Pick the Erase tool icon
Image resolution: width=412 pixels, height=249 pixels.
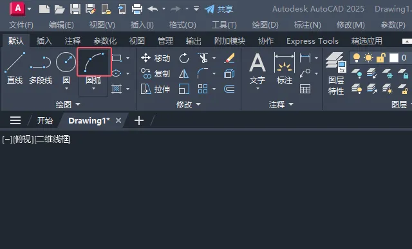click(x=229, y=58)
